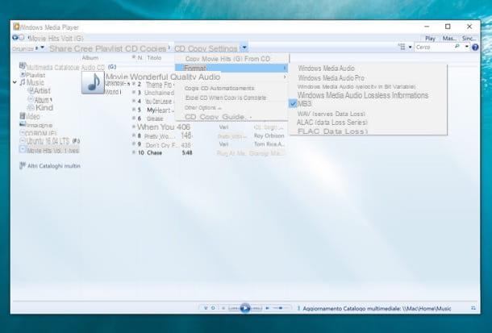Toggle the checkbox for track 10 Chase
Image resolution: width=492 pixels, height=333 pixels.
(134, 152)
